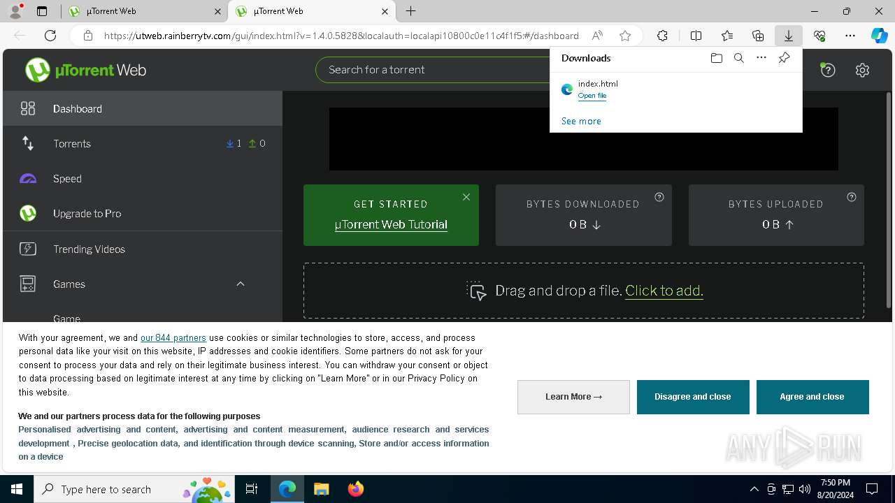The height and width of the screenshot is (503, 895).
Task: Click 'See more' in Downloads panel
Action: tap(581, 121)
